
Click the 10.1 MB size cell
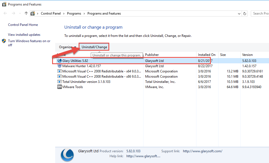pyautogui.click(x=233, y=76)
